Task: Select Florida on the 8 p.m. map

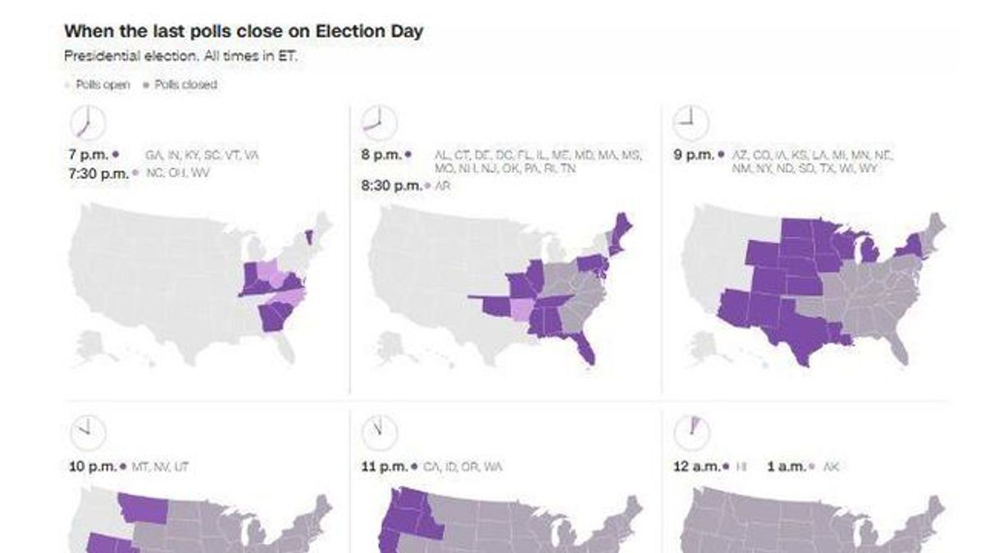Action: 583,346
